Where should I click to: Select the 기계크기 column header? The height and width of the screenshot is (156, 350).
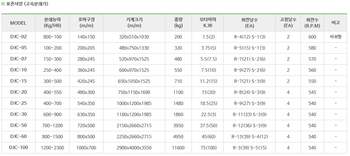pyautogui.click(x=134, y=23)
